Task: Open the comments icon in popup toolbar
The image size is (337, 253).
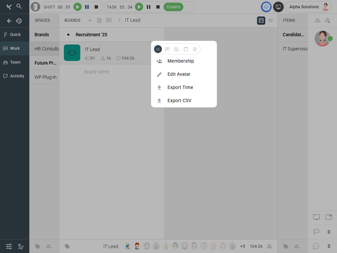Action: point(167,49)
